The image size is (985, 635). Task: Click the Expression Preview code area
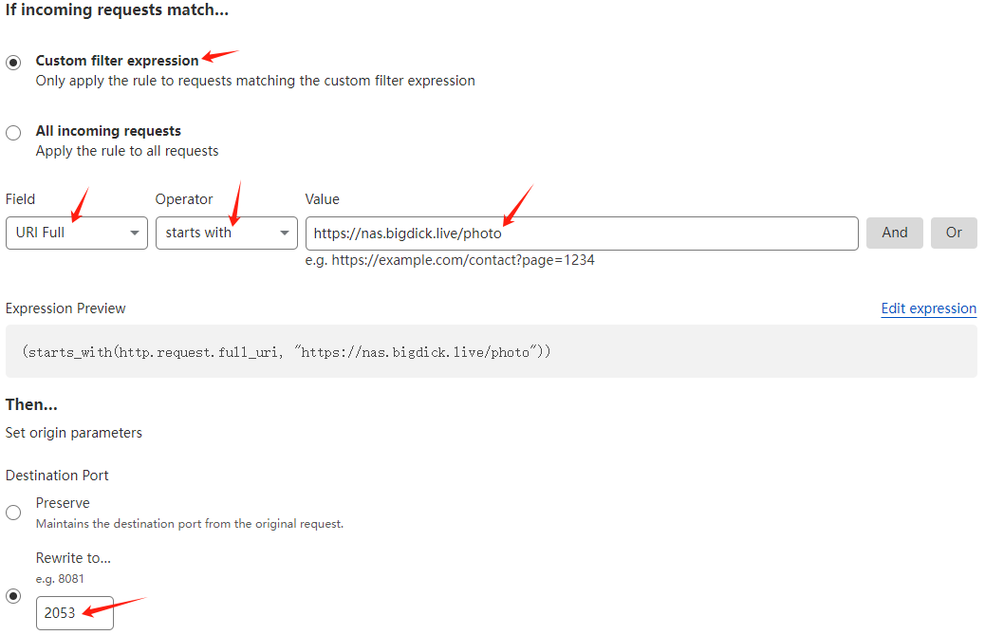pyautogui.click(x=492, y=351)
